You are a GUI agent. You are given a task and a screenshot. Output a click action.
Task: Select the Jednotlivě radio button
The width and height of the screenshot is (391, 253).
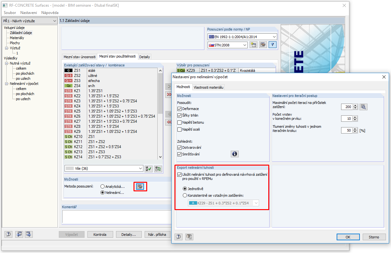[x=185, y=189]
